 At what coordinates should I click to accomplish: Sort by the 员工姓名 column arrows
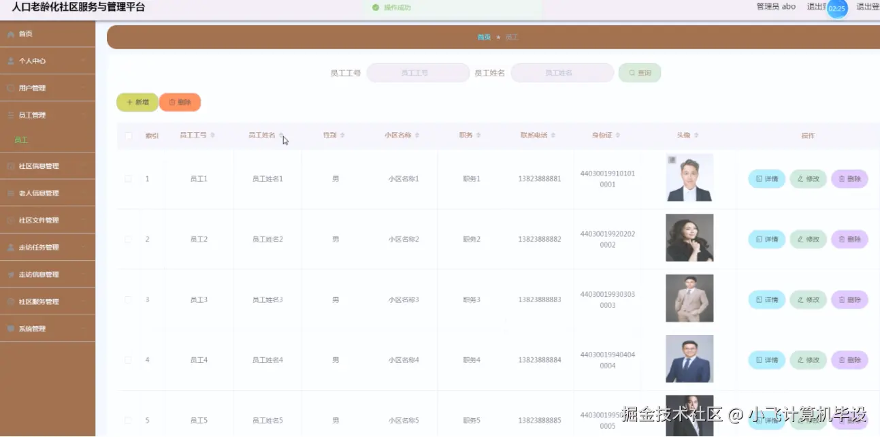(x=281, y=135)
